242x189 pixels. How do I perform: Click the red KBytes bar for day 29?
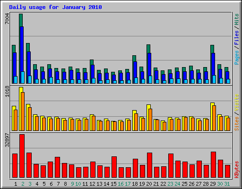[213, 165]
